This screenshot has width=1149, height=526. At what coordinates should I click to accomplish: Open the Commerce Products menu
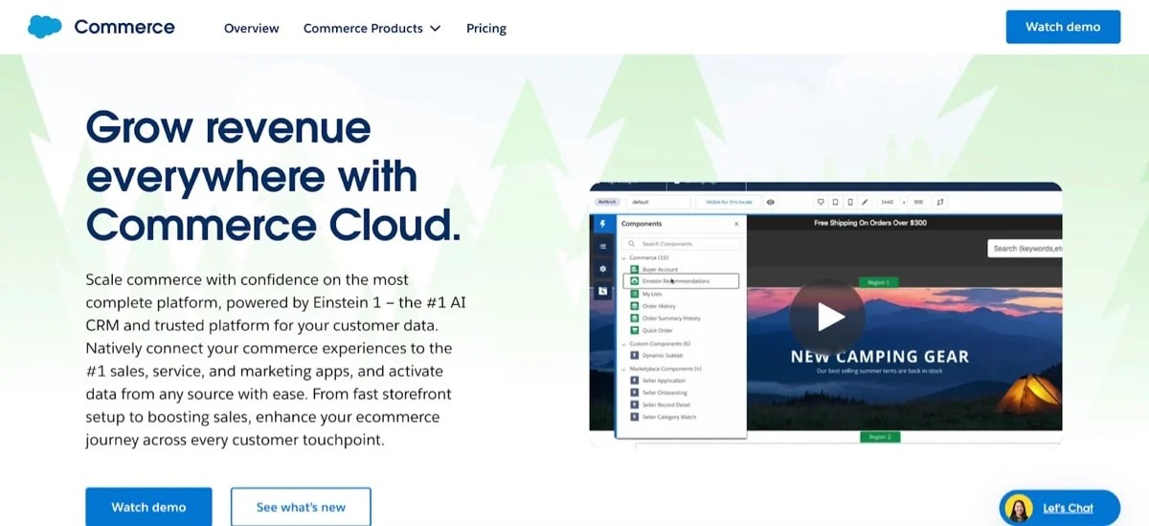point(372,28)
